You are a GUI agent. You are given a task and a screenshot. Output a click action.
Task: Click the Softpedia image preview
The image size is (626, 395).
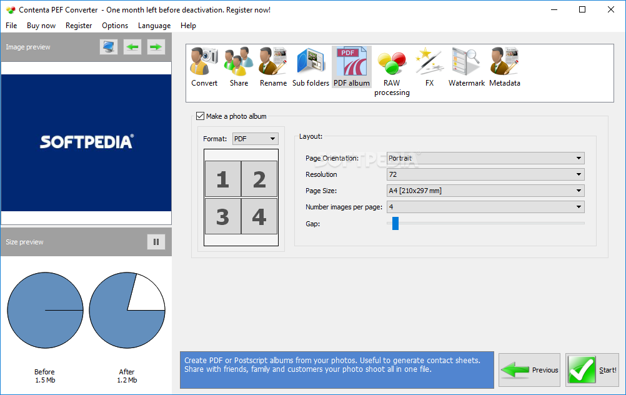click(x=86, y=142)
